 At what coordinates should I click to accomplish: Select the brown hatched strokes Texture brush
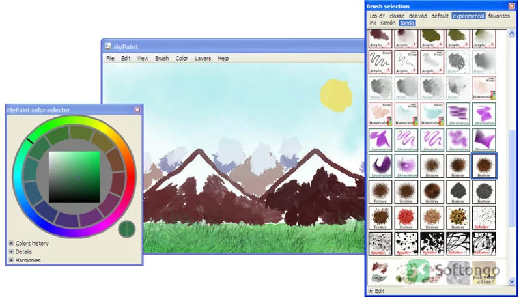(380, 218)
